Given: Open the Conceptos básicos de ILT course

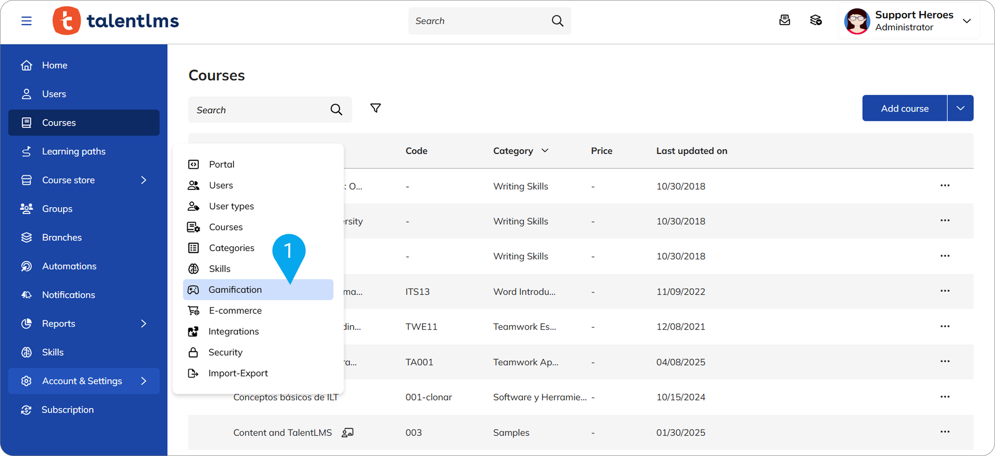Looking at the screenshot, I should click(286, 397).
